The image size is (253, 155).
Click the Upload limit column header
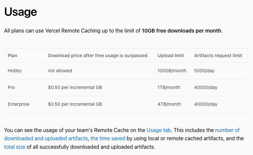click(x=171, y=55)
